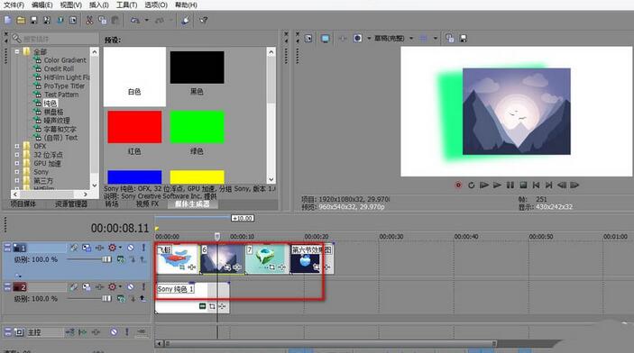Open the 工具(T) menu
The image size is (634, 353).
126,5
